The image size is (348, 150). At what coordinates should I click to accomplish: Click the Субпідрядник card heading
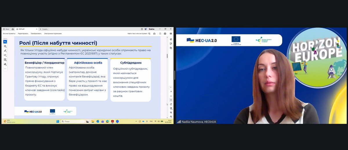point(130,63)
